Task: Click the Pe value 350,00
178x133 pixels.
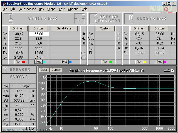Action: (x=19, y=124)
